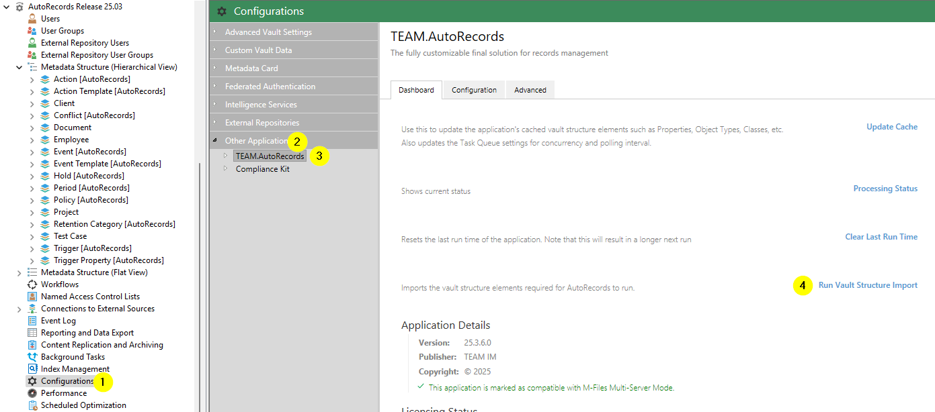Click the Action [AutoRecords] stack icon
Image resolution: width=935 pixels, height=412 pixels.
pyautogui.click(x=45, y=79)
